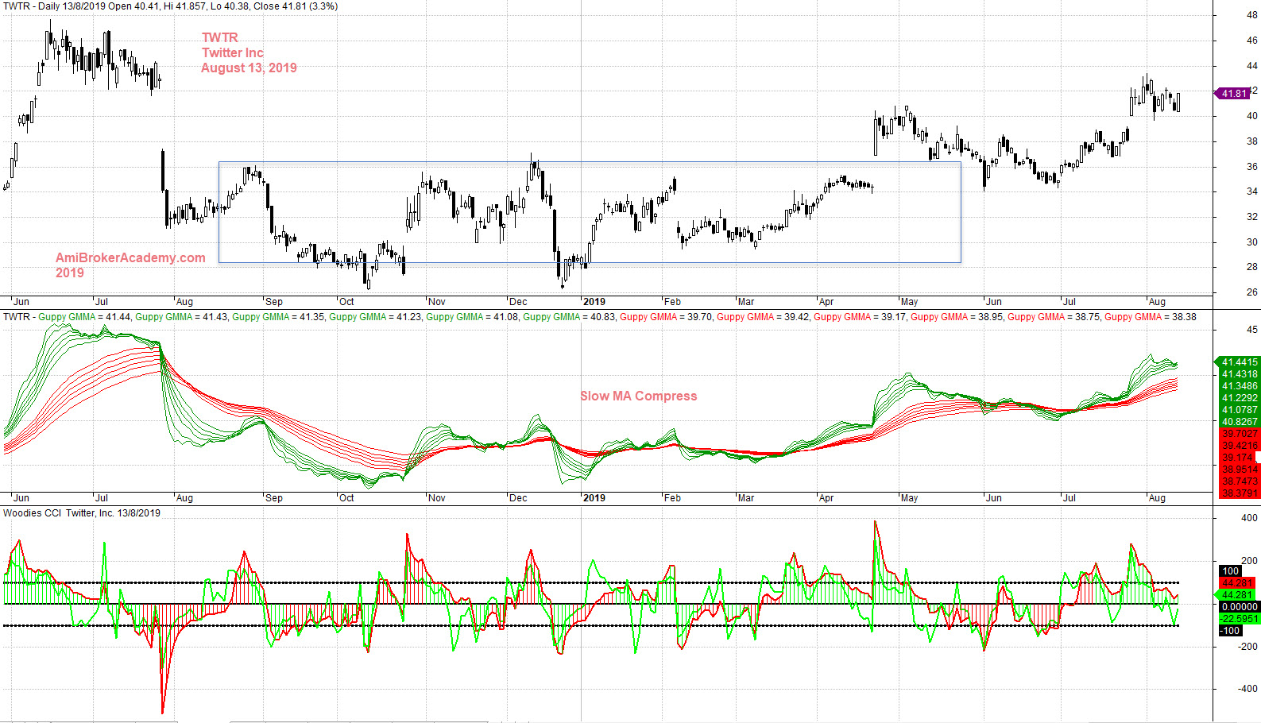Select the red 44.281 CCI value label

1236,583
